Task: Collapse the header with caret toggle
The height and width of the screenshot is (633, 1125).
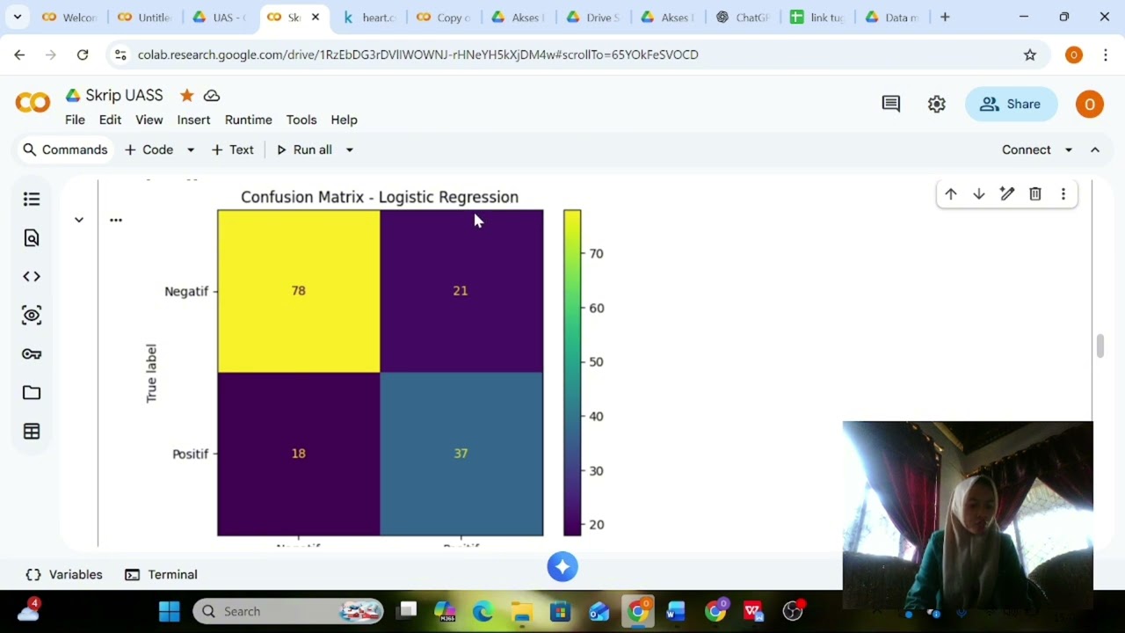Action: point(1095,150)
